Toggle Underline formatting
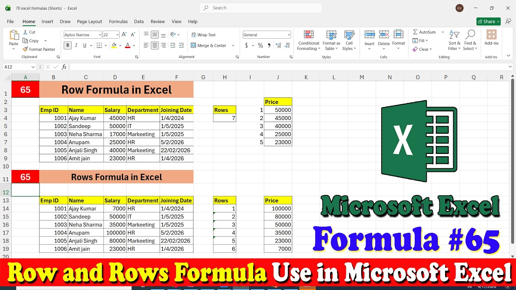516x290 pixels. pos(85,46)
